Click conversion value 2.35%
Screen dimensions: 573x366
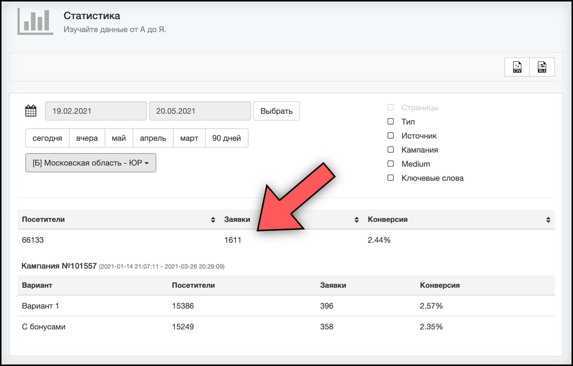tap(431, 327)
